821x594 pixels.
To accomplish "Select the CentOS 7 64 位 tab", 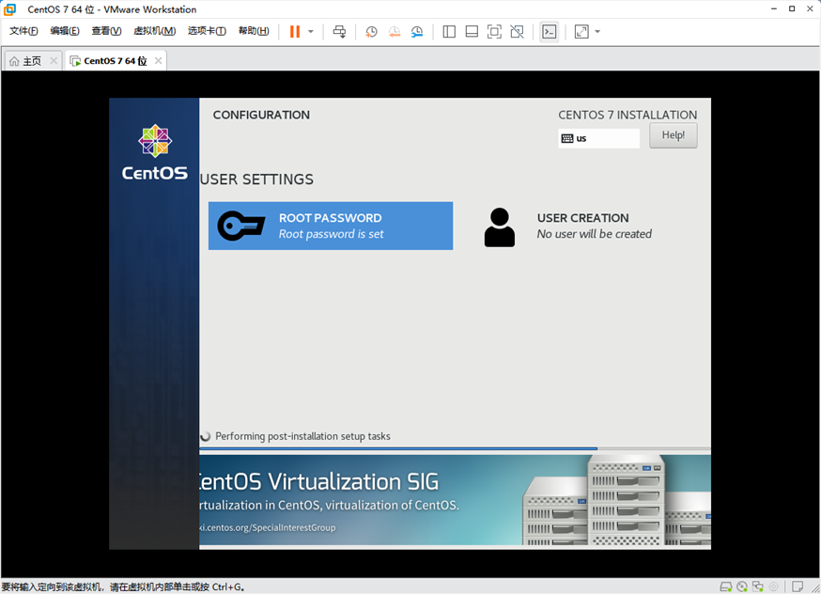I will [116, 61].
